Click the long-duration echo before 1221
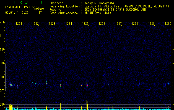The image size is (174, 110). click(x=11, y=85)
